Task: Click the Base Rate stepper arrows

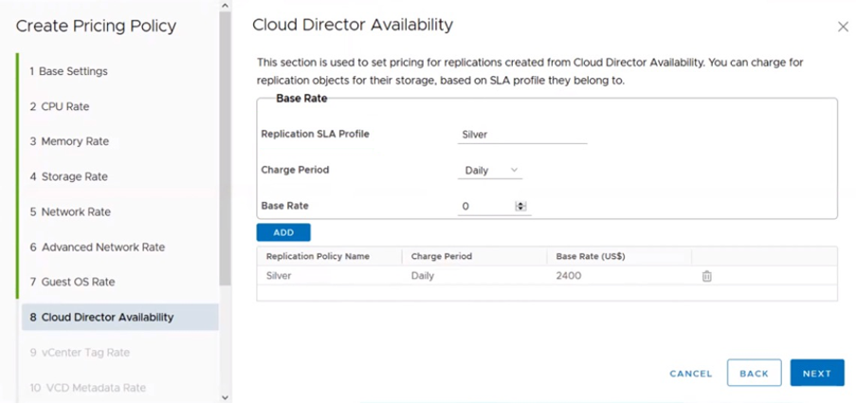Action: click(x=520, y=206)
